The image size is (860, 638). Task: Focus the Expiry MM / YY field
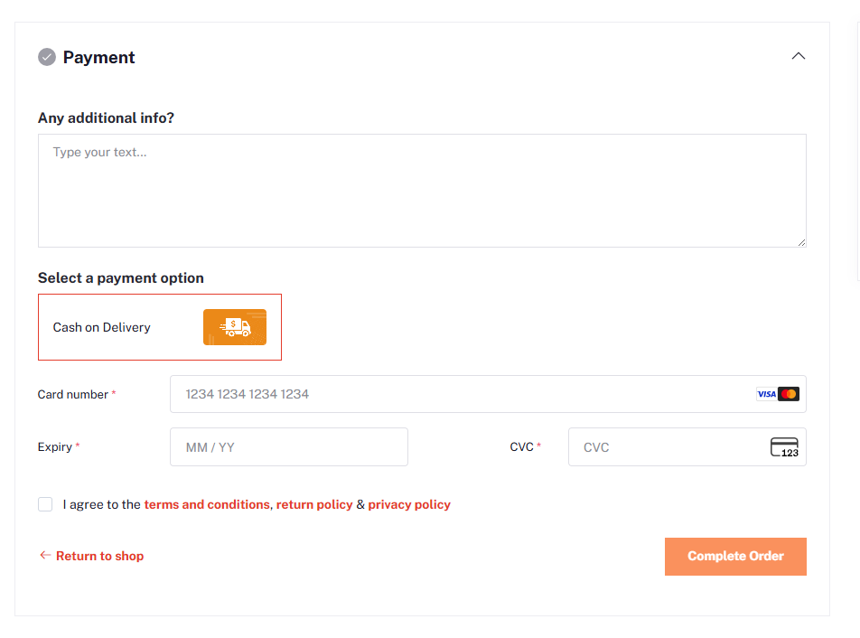pyautogui.click(x=288, y=447)
